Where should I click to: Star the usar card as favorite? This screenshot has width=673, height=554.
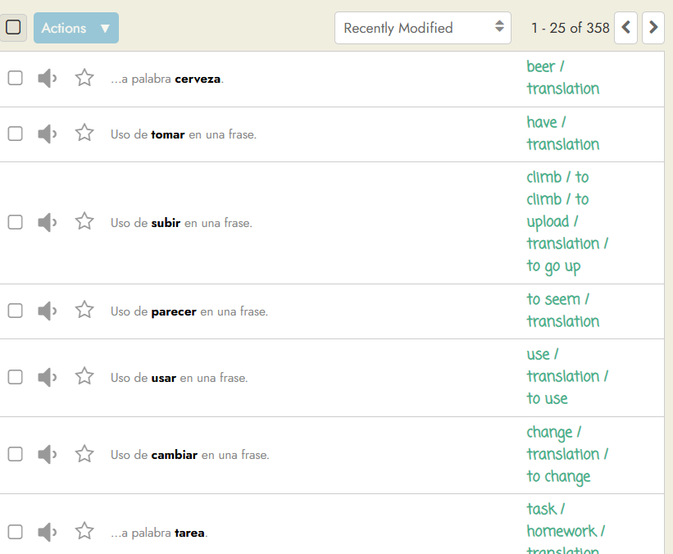click(x=84, y=377)
